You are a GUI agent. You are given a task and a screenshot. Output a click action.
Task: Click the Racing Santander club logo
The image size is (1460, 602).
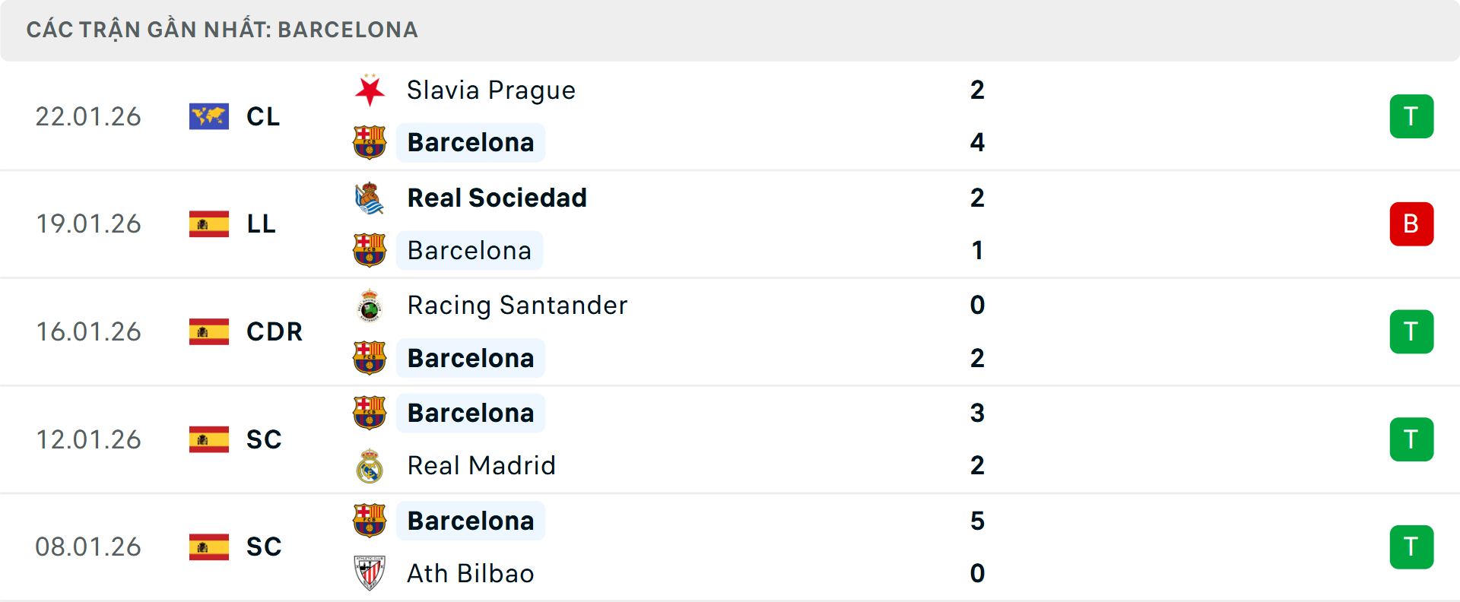tap(370, 305)
